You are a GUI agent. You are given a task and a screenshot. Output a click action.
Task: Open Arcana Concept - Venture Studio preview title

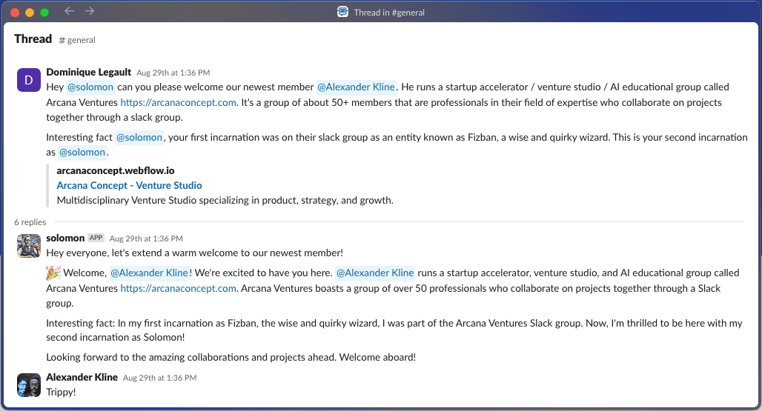pos(129,186)
